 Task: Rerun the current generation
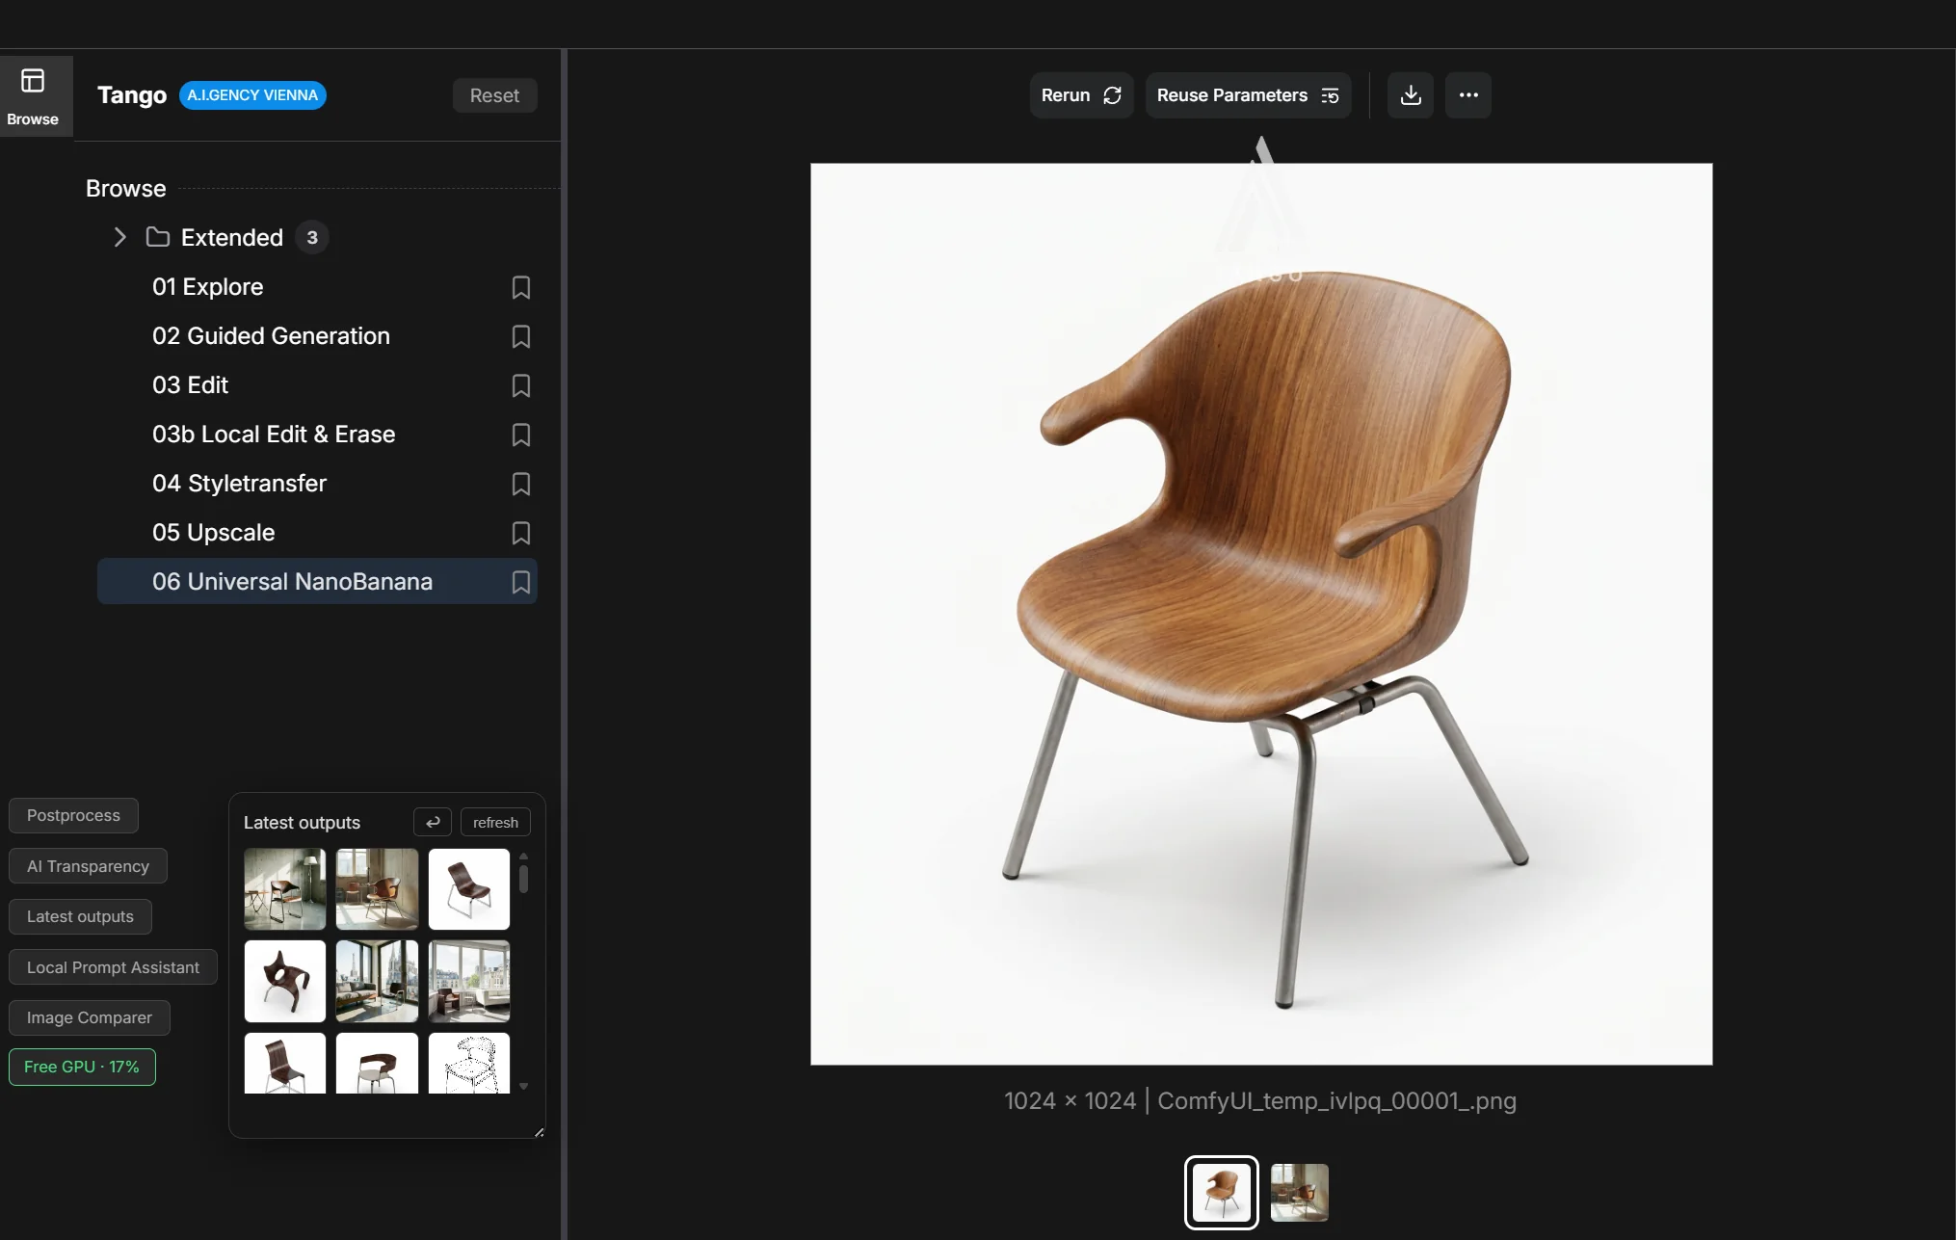tap(1081, 95)
